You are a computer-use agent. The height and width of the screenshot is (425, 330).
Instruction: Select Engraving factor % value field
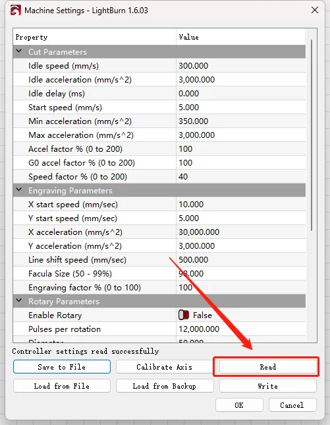coord(241,287)
